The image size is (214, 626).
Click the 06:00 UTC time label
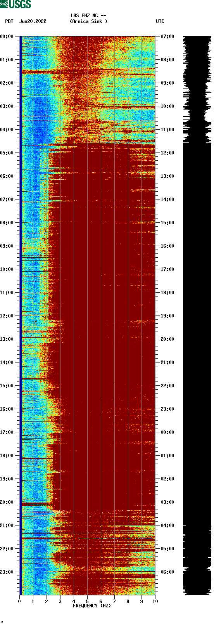point(167,572)
